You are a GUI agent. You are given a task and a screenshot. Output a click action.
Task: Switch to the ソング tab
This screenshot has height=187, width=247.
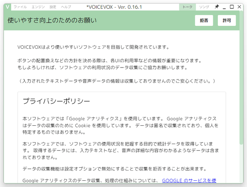pos(204,7)
